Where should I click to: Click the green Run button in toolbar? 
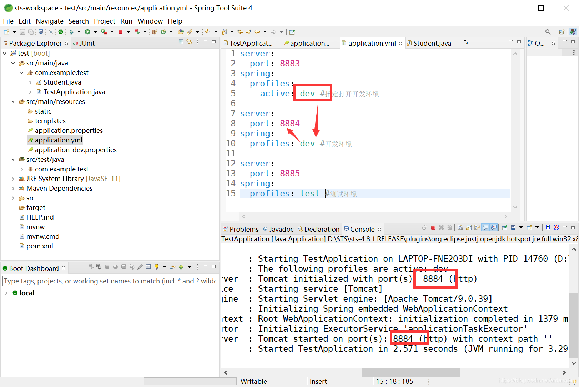point(87,32)
